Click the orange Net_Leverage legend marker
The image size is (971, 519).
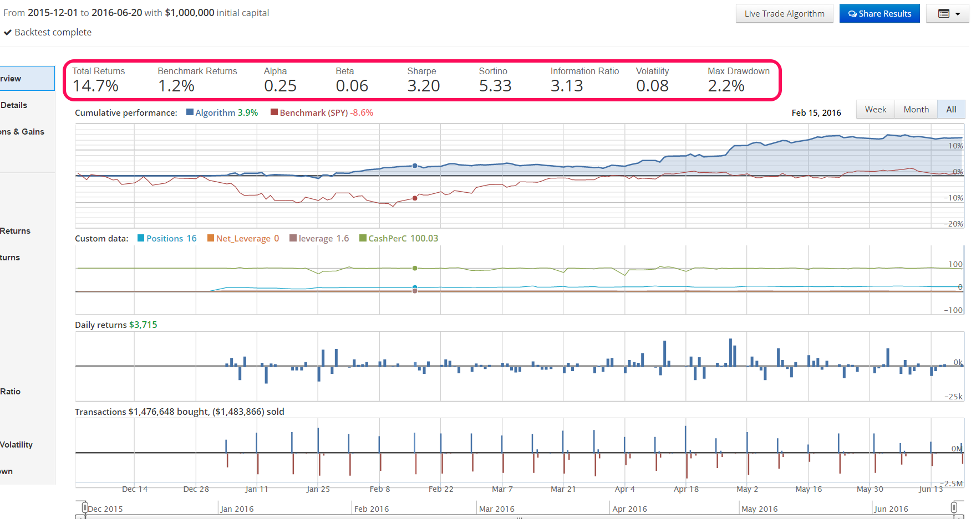(x=210, y=238)
